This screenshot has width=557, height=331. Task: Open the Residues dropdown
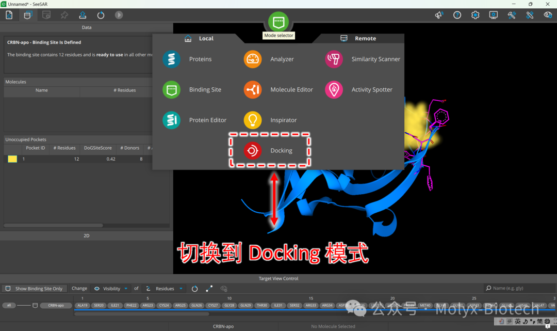[164, 288]
